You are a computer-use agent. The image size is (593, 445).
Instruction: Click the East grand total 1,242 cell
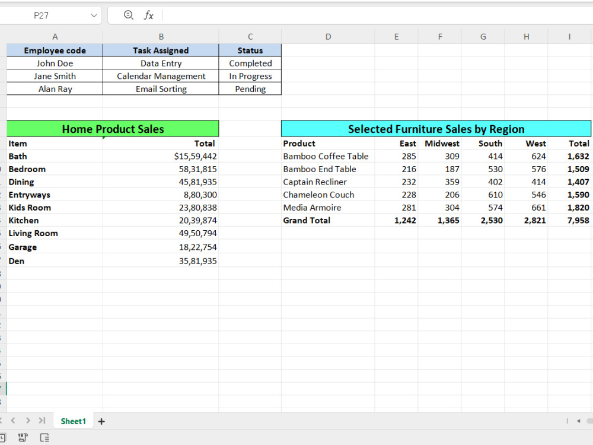pyautogui.click(x=396, y=220)
